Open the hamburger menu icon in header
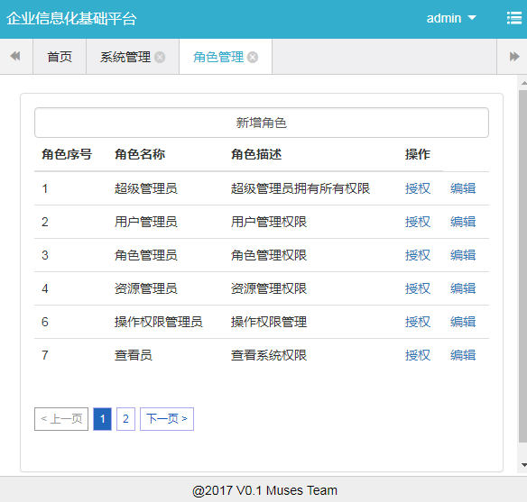 point(513,18)
